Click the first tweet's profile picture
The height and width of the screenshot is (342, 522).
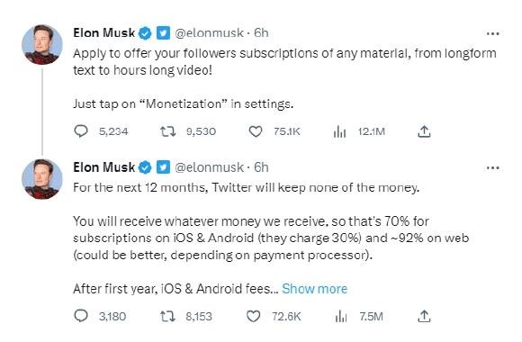[42, 44]
